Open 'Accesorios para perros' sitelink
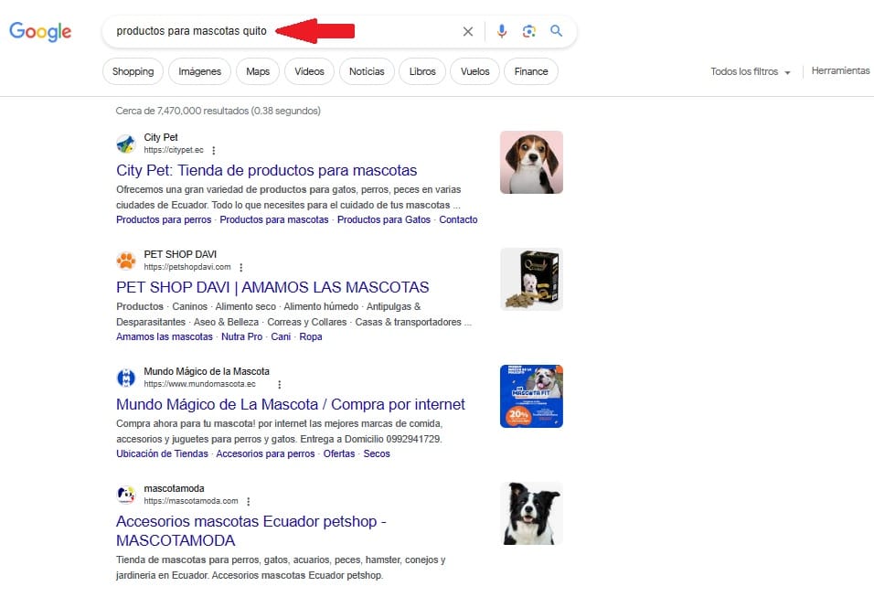This screenshot has width=874, height=597. point(265,453)
